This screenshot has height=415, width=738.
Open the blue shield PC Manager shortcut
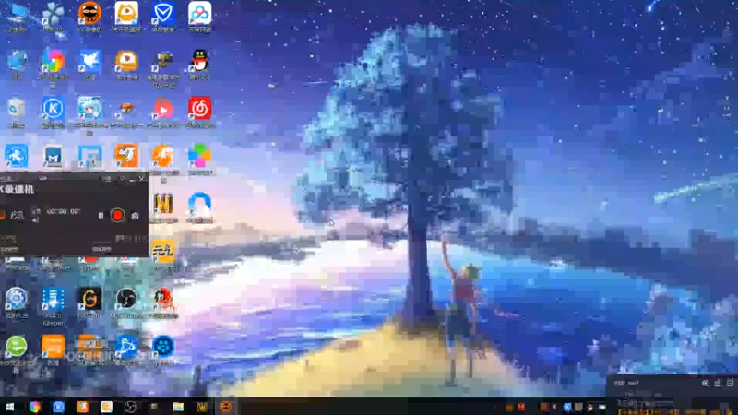pos(163,13)
